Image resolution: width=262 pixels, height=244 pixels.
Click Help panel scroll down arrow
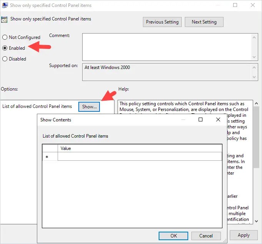(256, 221)
